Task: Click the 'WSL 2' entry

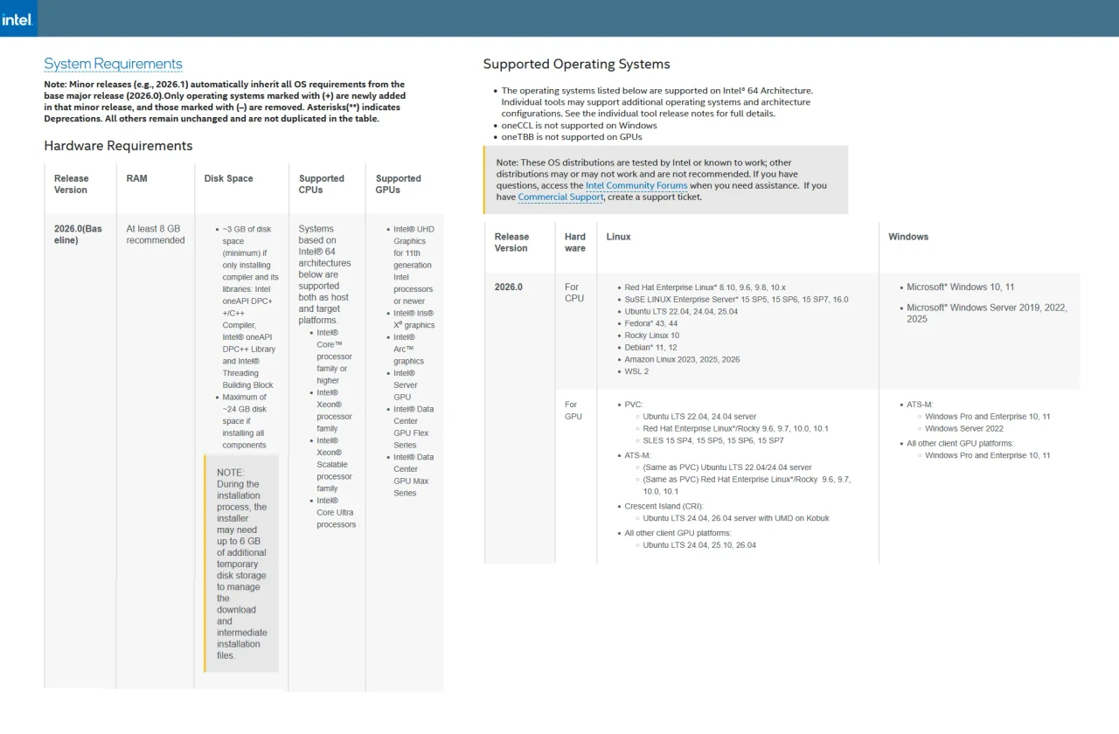Action: click(x=636, y=371)
